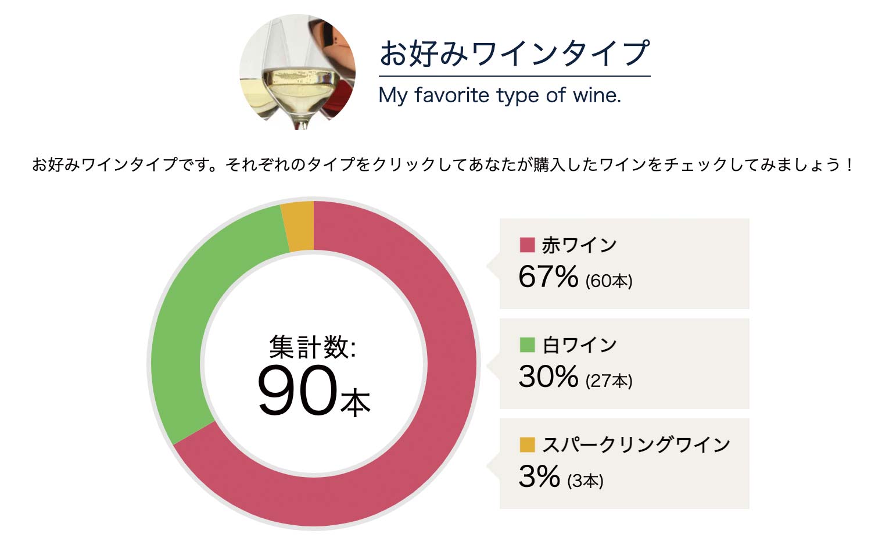Viewport: 882px width, 545px height.
Task: Click the 67% red wine percentage
Action: tap(548, 277)
